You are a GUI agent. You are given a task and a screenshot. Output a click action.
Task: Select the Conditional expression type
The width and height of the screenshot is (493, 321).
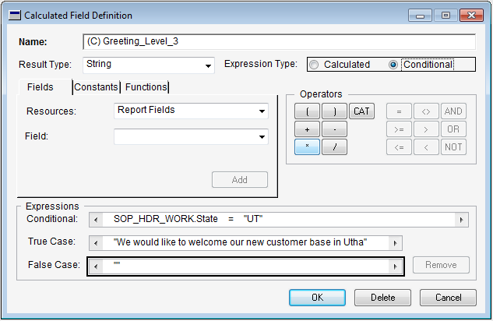tap(394, 65)
